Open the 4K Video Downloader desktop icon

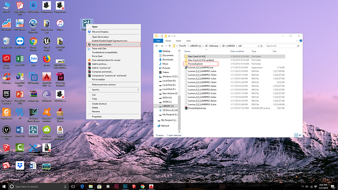coord(47,132)
